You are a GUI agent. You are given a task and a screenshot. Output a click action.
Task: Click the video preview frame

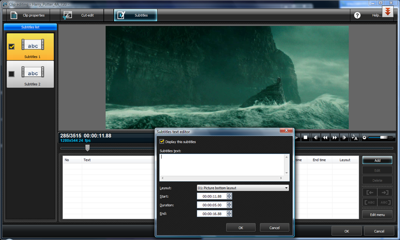pyautogui.click(x=227, y=77)
